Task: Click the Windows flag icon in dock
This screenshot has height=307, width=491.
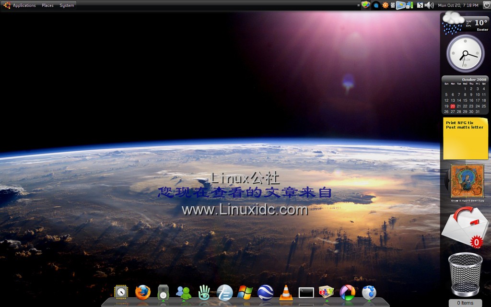Action: coord(245,293)
